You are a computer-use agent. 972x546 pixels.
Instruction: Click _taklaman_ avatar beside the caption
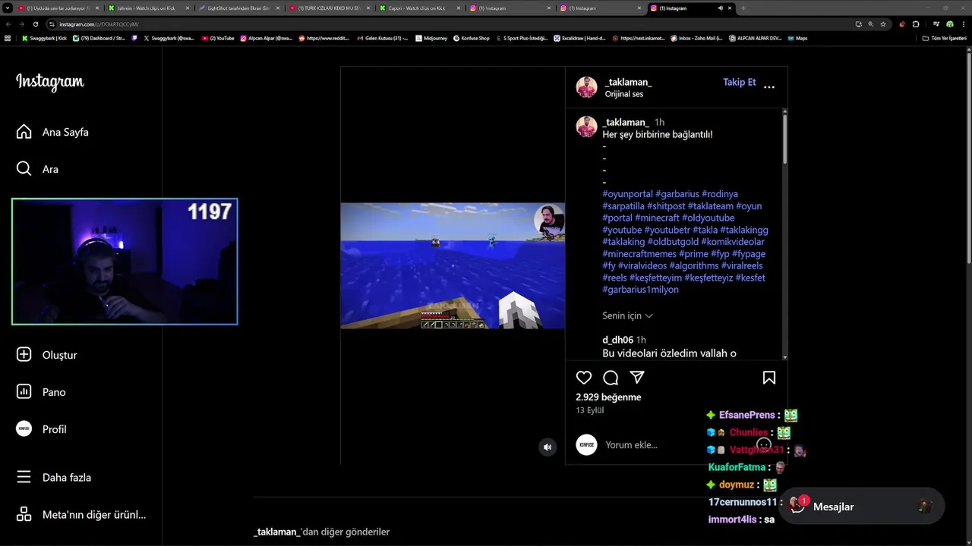586,127
